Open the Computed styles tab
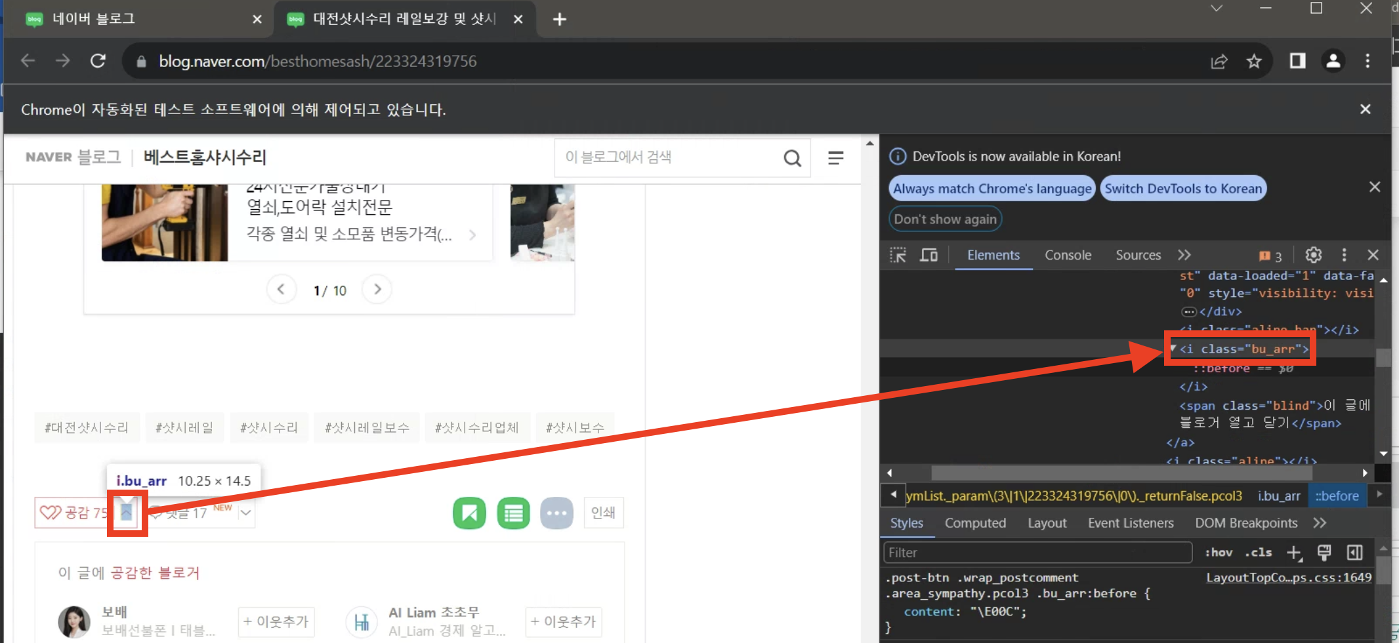Image resolution: width=1399 pixels, height=643 pixels. coord(976,522)
